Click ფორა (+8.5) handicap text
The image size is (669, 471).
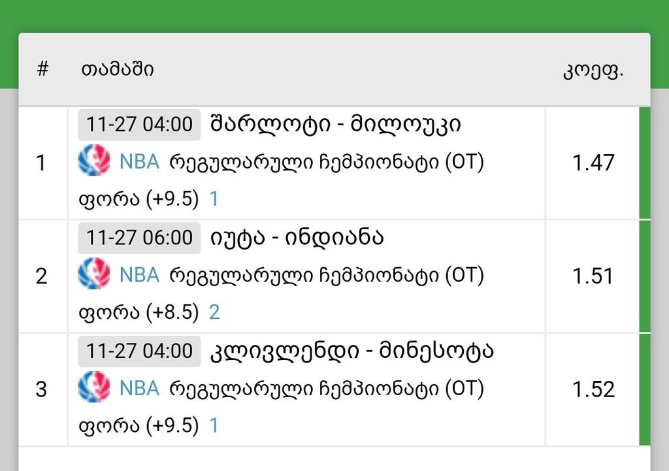(x=138, y=312)
